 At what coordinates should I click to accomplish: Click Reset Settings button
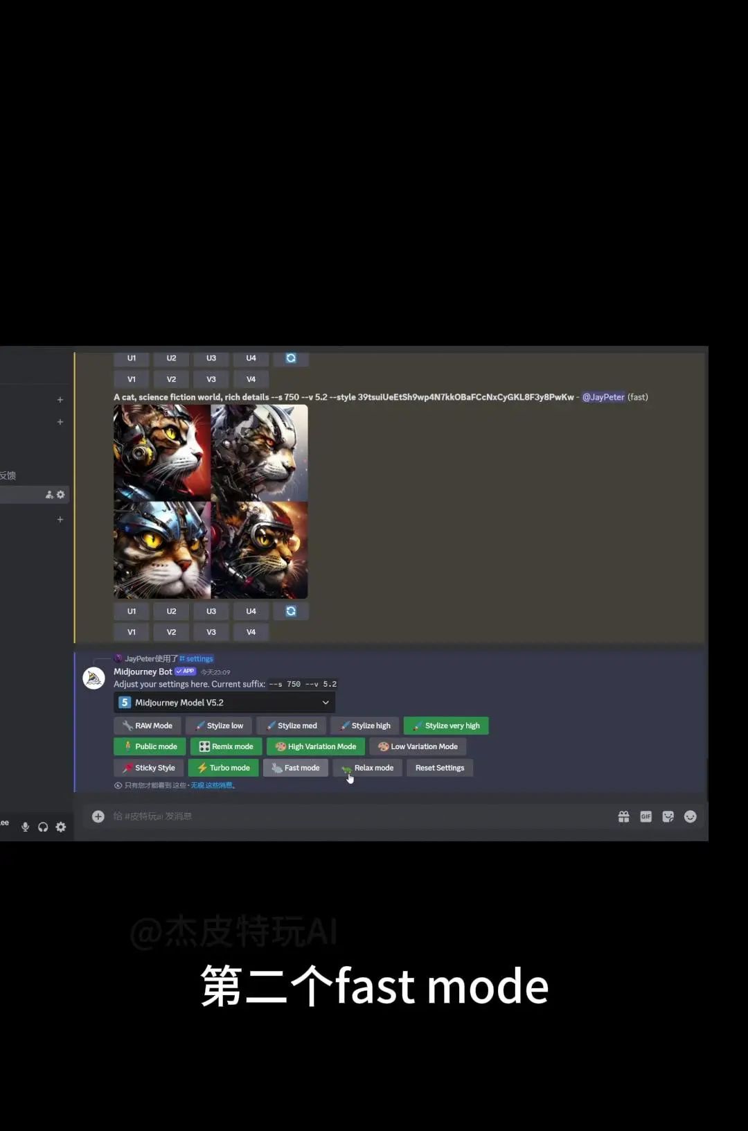(x=440, y=768)
